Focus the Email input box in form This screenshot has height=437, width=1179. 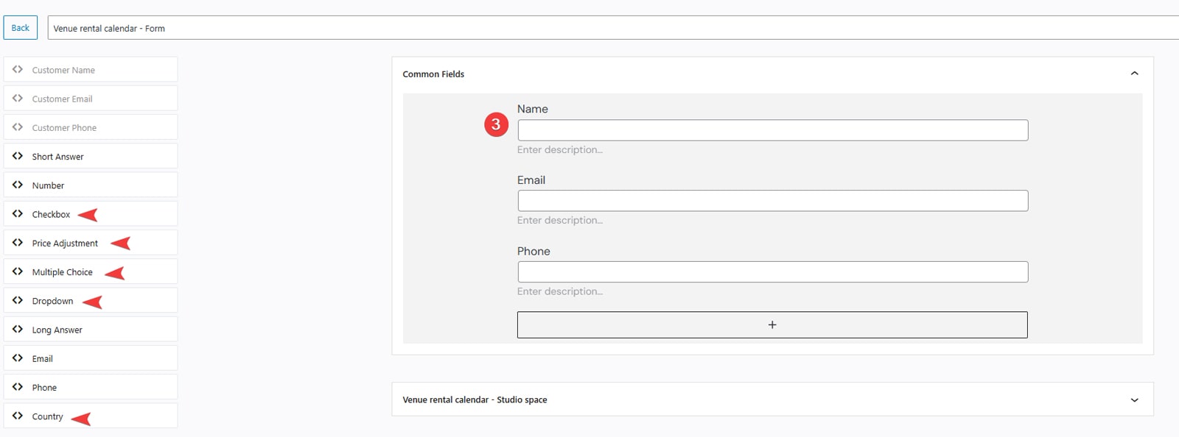tap(772, 201)
